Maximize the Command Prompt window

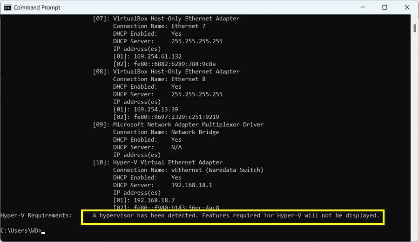385,7
